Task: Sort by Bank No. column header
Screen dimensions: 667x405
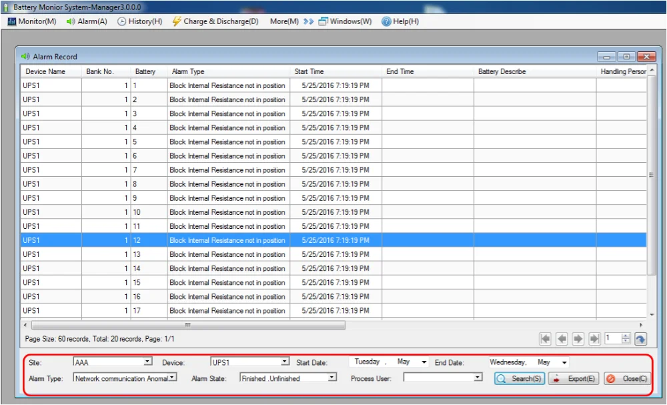Action: (x=106, y=71)
